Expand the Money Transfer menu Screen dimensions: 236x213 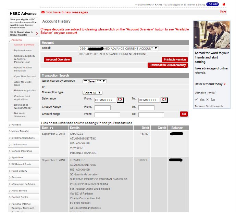20,131
